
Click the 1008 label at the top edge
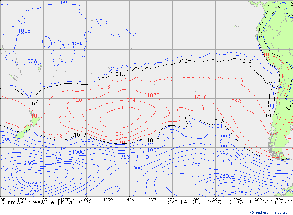61,2
